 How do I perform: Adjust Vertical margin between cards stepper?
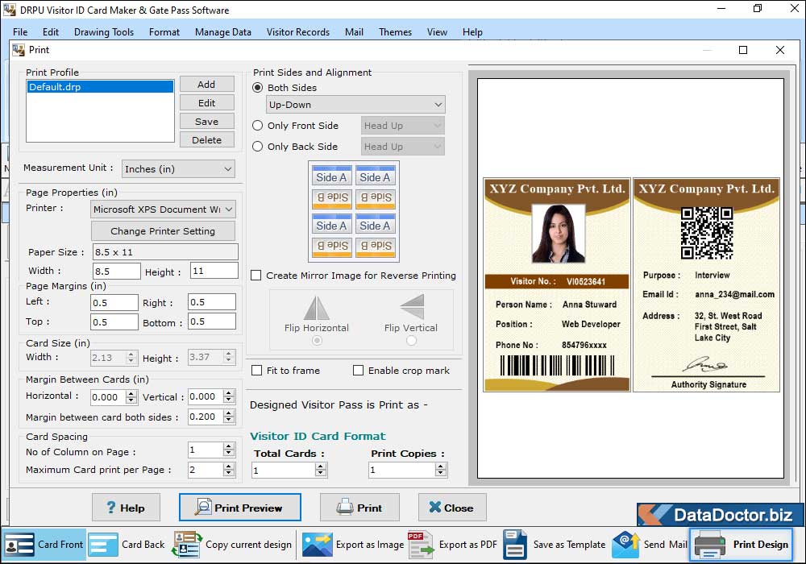(229, 396)
